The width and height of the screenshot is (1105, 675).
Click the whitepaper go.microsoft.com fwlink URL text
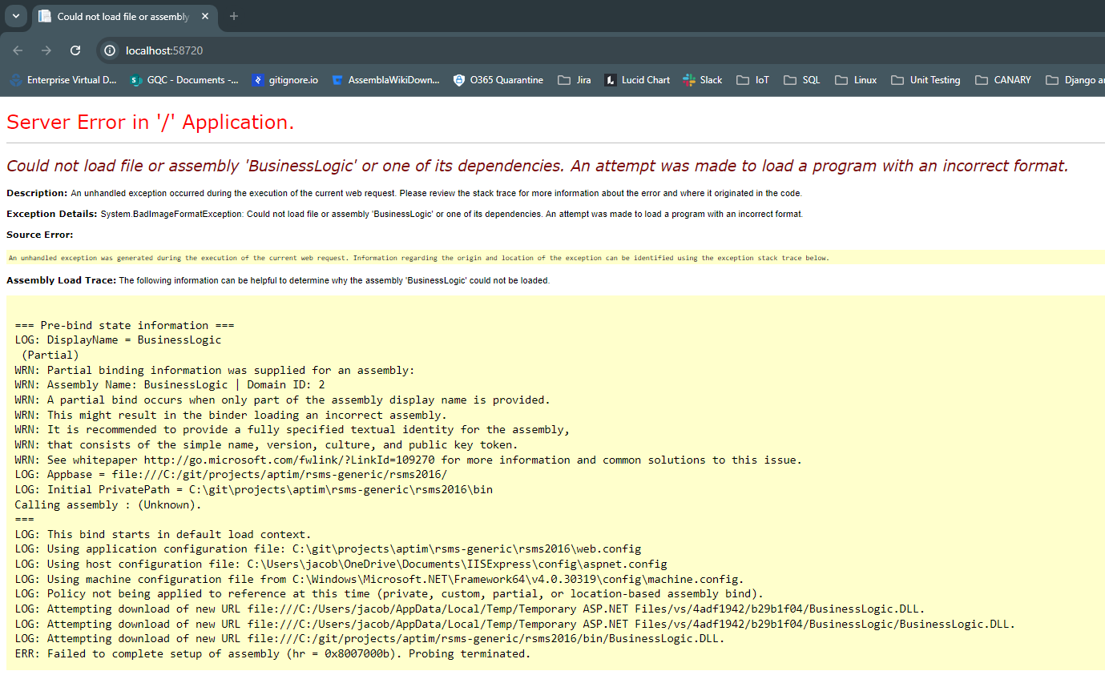[290, 460]
